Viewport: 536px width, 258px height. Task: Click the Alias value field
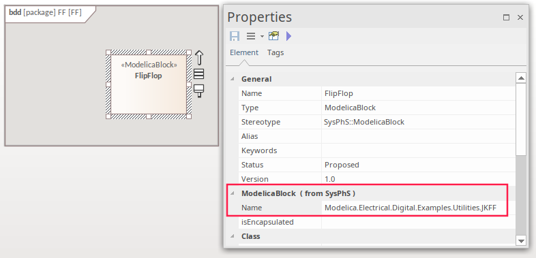click(419, 136)
